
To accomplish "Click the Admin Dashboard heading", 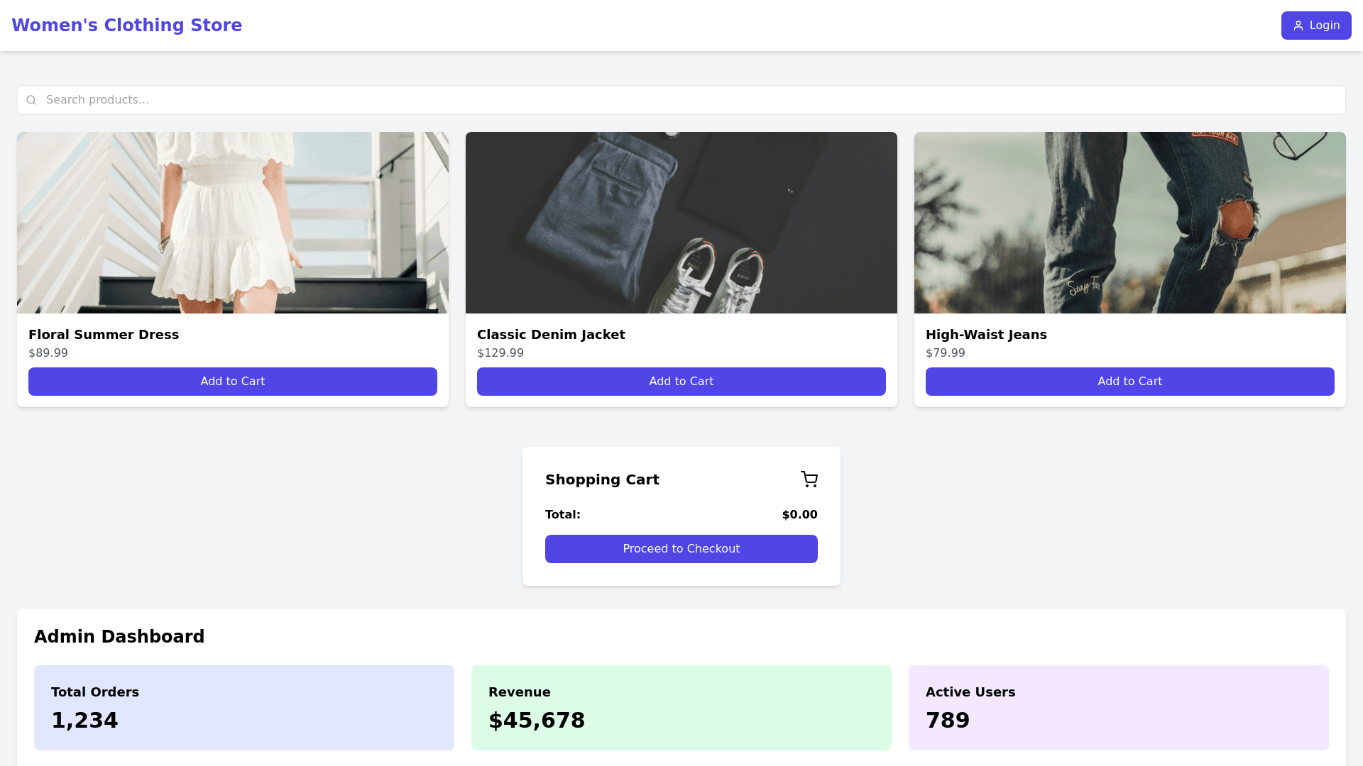I will click(x=119, y=637).
